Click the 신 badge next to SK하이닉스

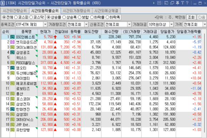pos(12,119)
